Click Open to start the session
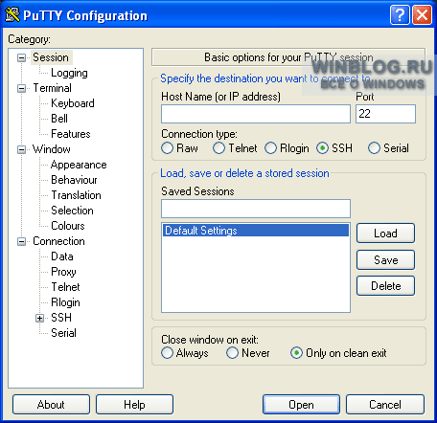Screen dimensions: 437x423 click(x=301, y=405)
